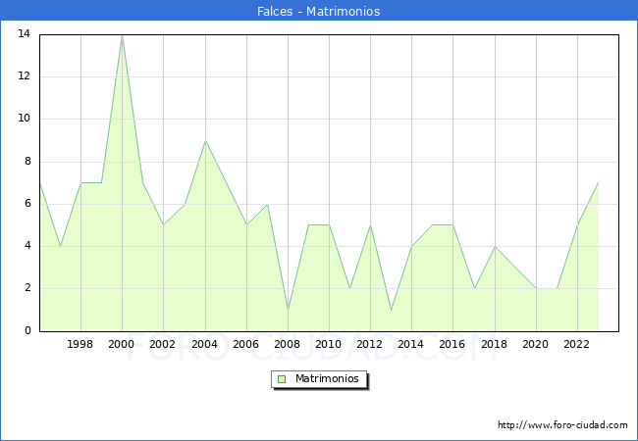The width and height of the screenshot is (638, 441).
Task: Click the green Matrimonios legend swatch
Action: click(282, 378)
